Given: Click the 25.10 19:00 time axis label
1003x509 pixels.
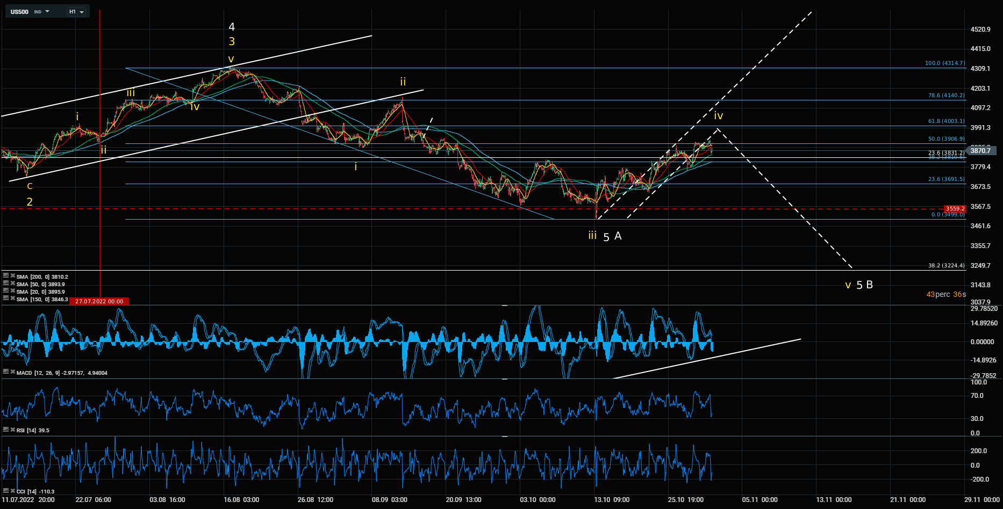Looking at the screenshot, I should [x=686, y=499].
